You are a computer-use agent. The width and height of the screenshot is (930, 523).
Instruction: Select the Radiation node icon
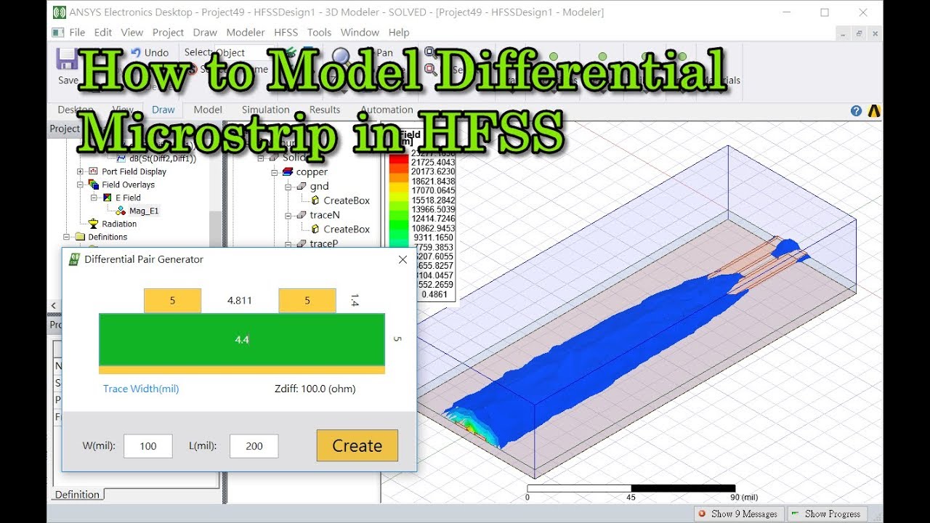point(93,224)
